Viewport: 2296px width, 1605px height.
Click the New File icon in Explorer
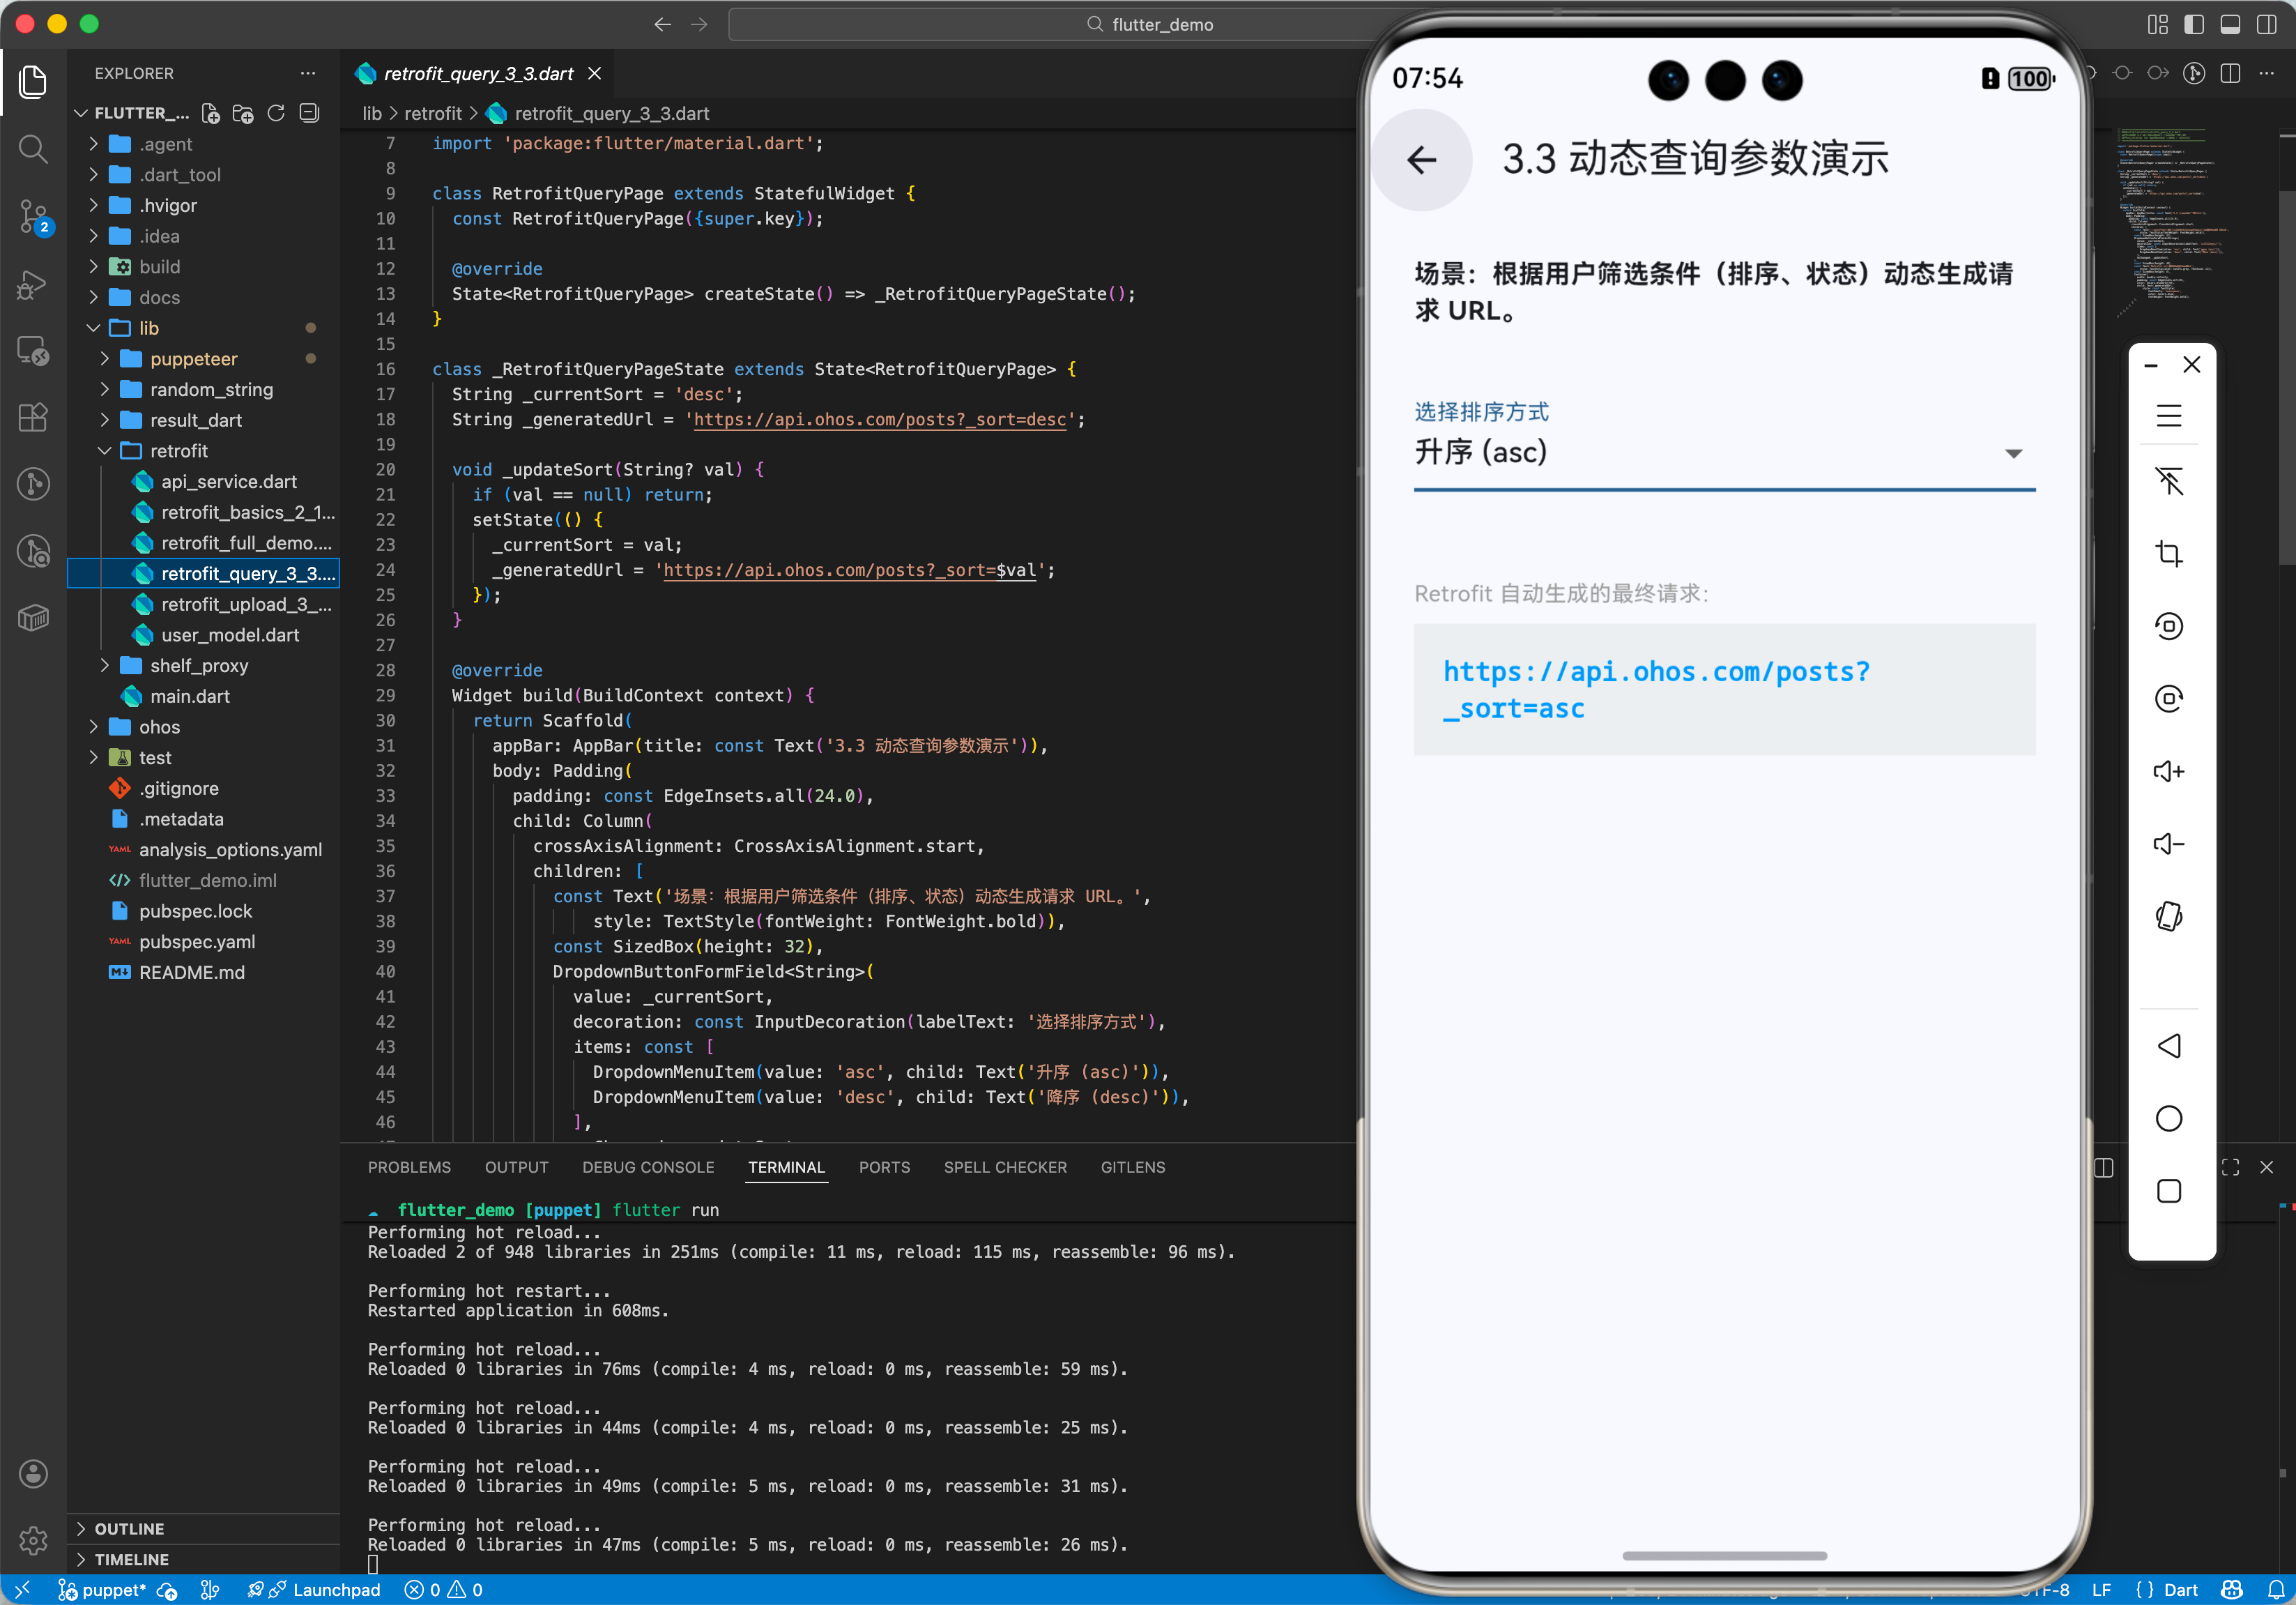coord(210,113)
